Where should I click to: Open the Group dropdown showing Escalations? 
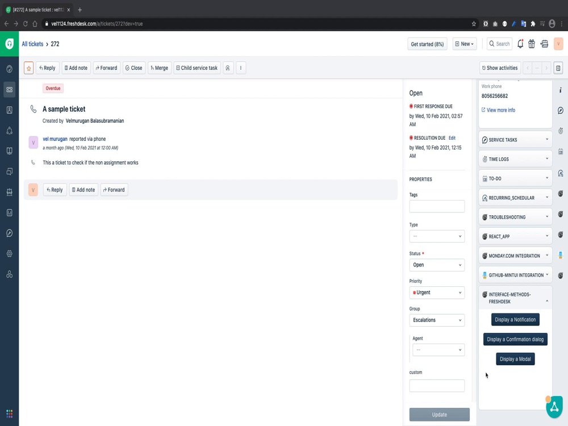tap(437, 320)
